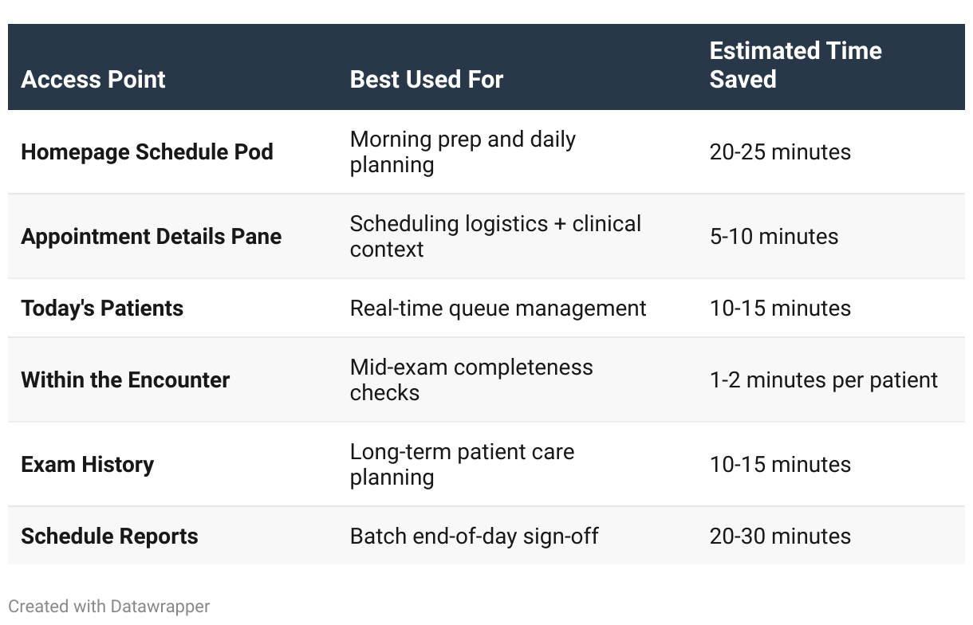Image resolution: width=973 pixels, height=625 pixels.
Task: Click the "Long-term patient care planning" cell
Action: pyautogui.click(x=462, y=465)
